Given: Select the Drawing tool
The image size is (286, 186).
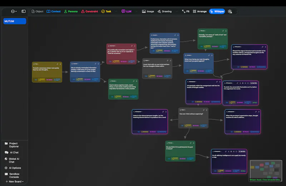Looking at the screenshot, I should (x=164, y=11).
